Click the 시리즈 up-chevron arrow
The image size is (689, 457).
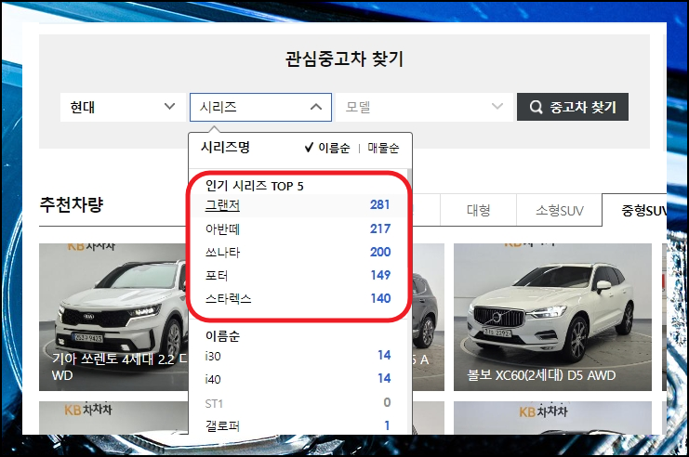pos(316,107)
